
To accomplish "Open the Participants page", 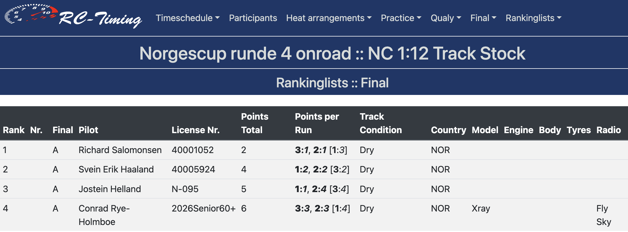I will point(253,18).
